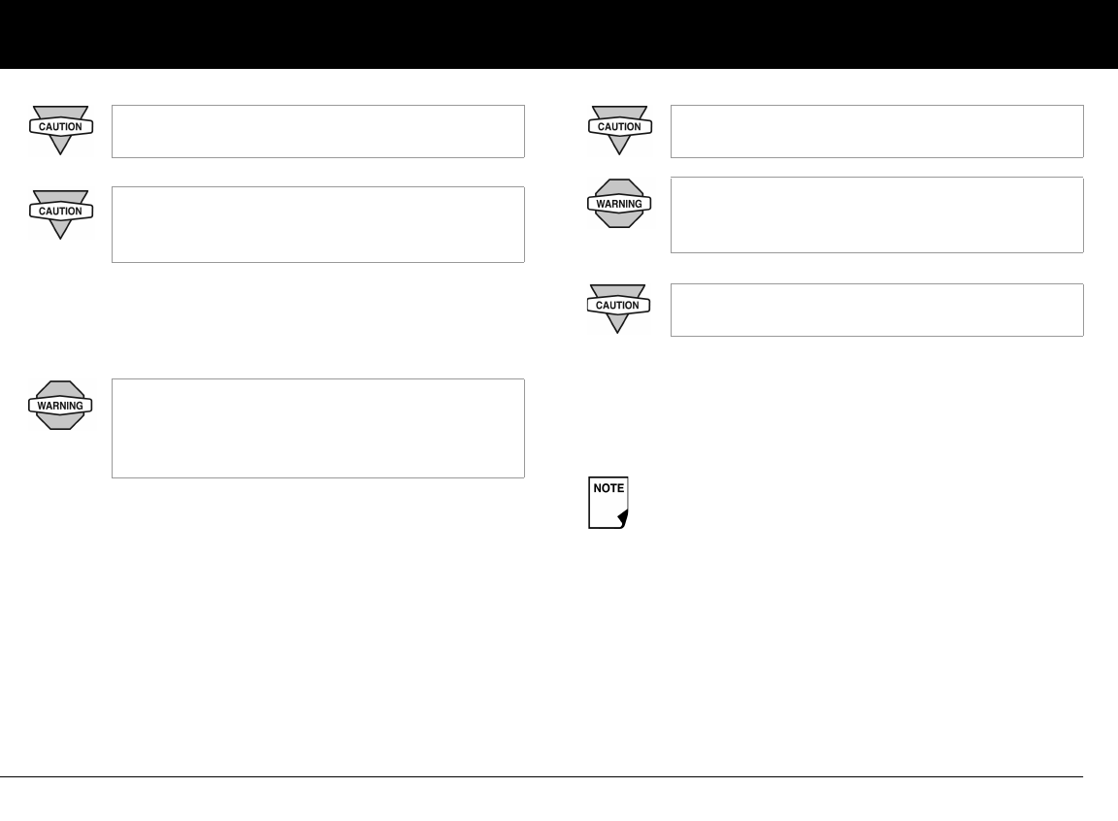Viewport: 1118px width, 821px height.
Task: Select the empty box beside right WARNING icon
Action: coord(877,214)
